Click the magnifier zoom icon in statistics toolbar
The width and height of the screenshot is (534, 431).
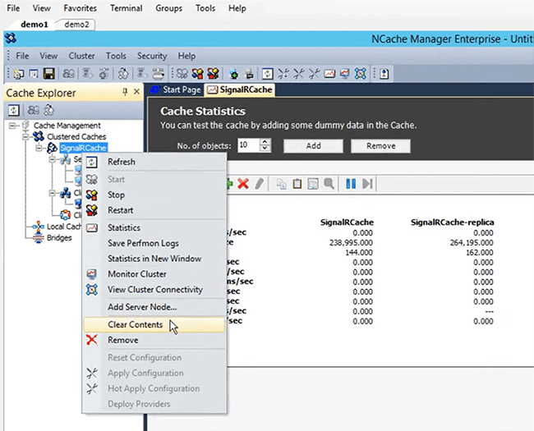click(x=329, y=184)
